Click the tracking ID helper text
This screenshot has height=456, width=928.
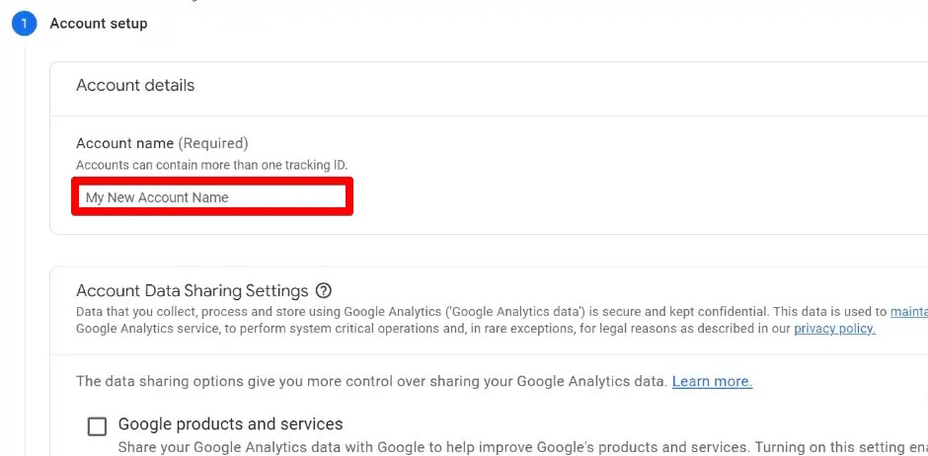point(212,165)
